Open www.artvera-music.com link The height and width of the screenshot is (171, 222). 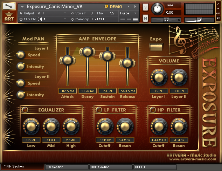click(x=193, y=159)
